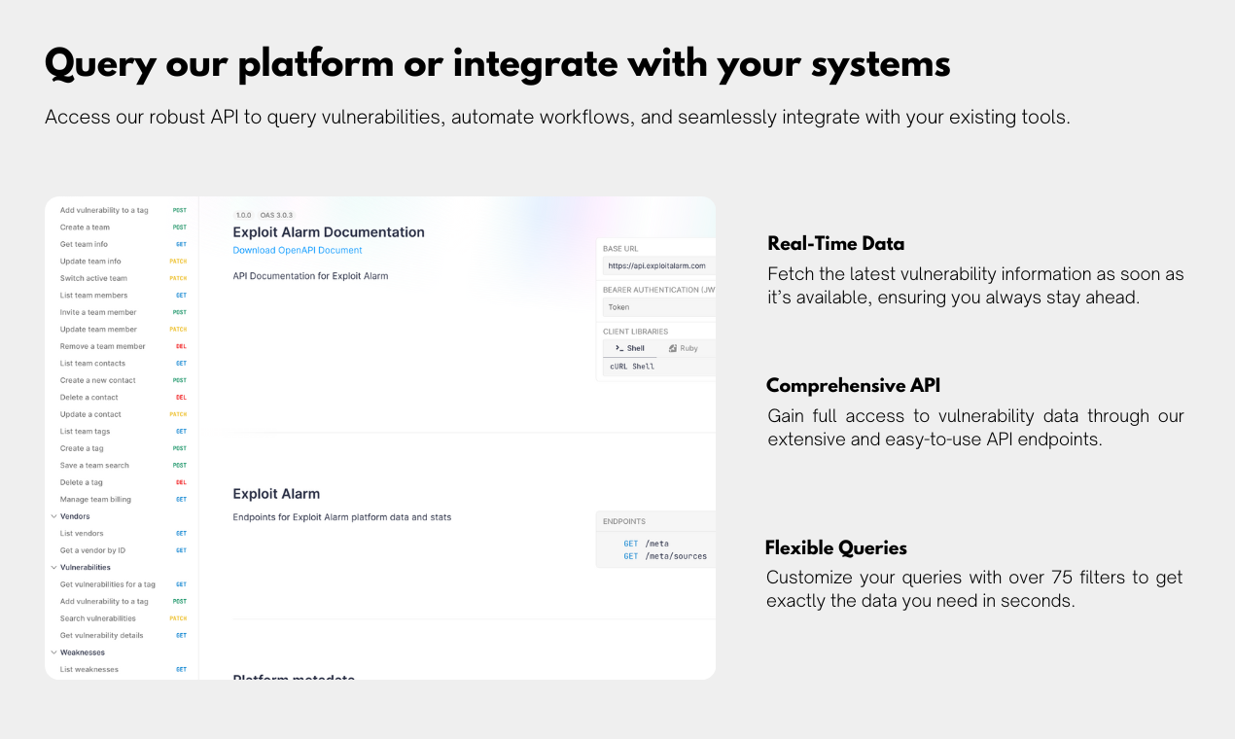
Task: Open the GET /meta endpoint
Action: click(x=647, y=544)
